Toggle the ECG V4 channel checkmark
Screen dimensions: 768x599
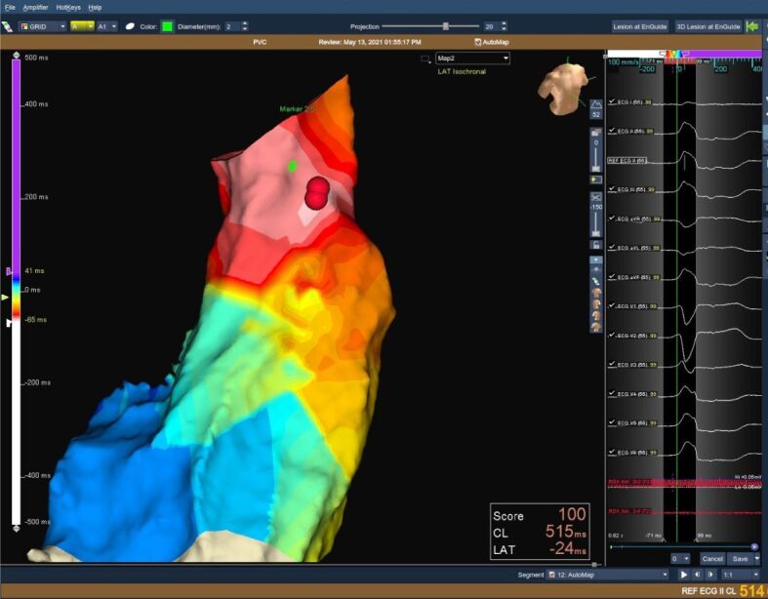pos(612,393)
